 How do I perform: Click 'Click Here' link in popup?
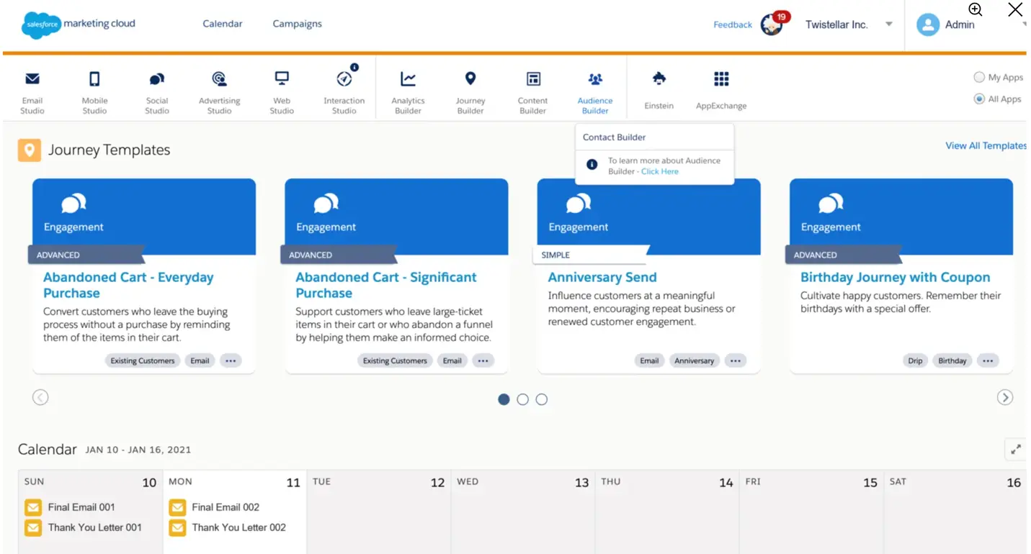[660, 171]
